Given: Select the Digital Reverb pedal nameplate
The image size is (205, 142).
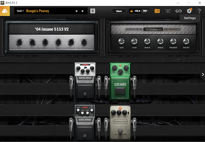Looking at the screenshot, I should [85, 120].
